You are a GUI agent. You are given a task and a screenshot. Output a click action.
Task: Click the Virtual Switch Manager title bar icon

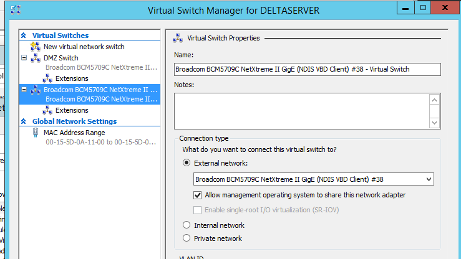(x=16, y=10)
